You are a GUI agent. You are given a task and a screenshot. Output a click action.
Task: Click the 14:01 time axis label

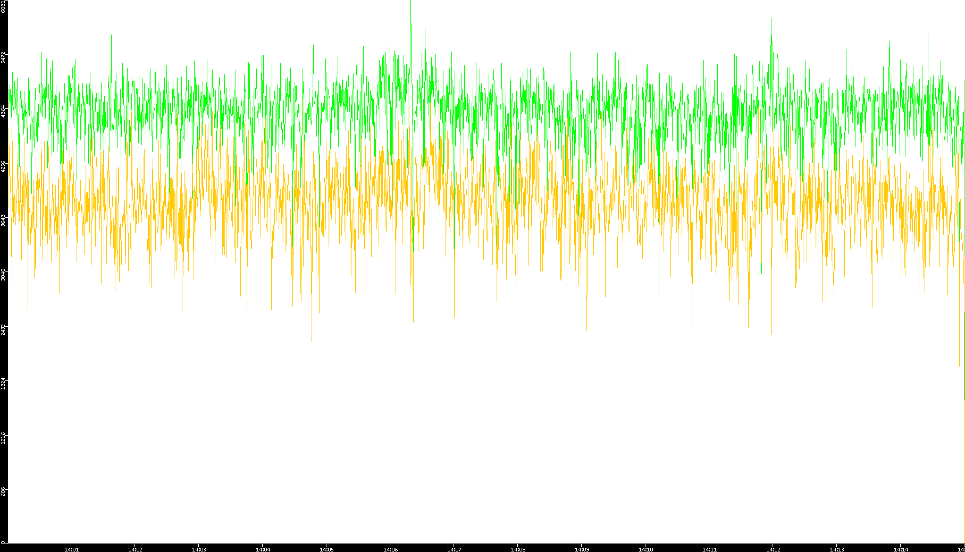71,549
